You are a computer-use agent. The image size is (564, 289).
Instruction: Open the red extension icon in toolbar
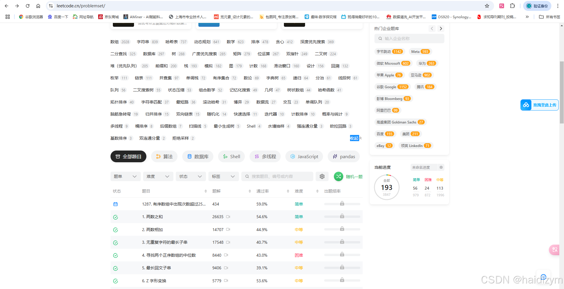pyautogui.click(x=502, y=6)
